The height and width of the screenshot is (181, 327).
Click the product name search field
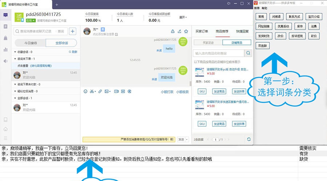[219, 53]
